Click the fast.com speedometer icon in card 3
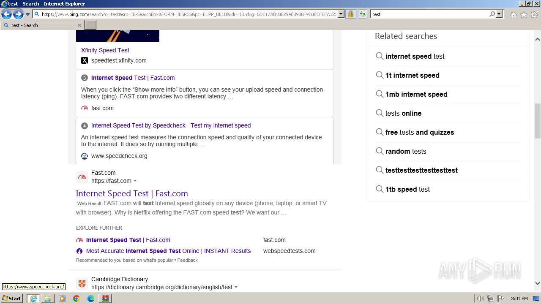 tap(85, 108)
